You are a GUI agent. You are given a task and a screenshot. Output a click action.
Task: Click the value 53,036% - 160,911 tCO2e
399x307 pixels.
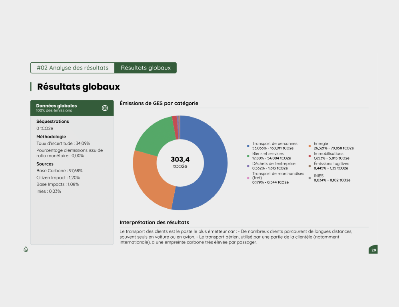(273, 148)
